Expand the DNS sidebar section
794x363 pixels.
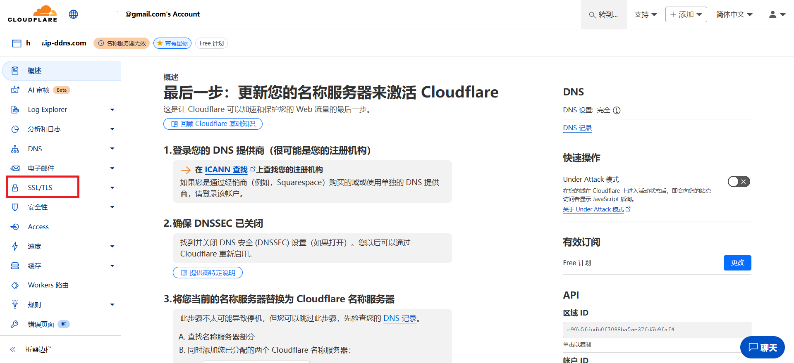tap(112, 149)
